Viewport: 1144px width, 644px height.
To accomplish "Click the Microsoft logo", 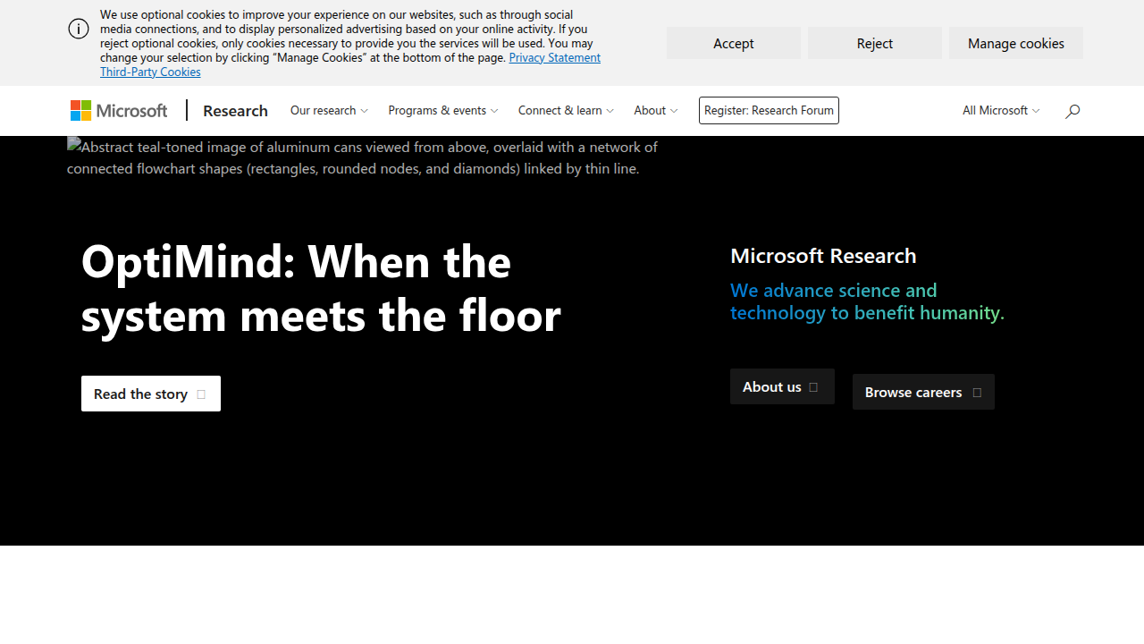I will coord(119,110).
